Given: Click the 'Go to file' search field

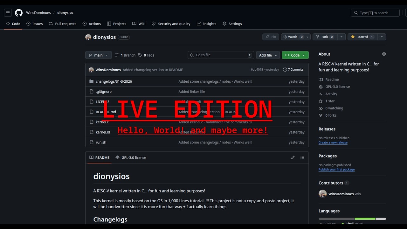Looking at the screenshot, I should 221,55.
